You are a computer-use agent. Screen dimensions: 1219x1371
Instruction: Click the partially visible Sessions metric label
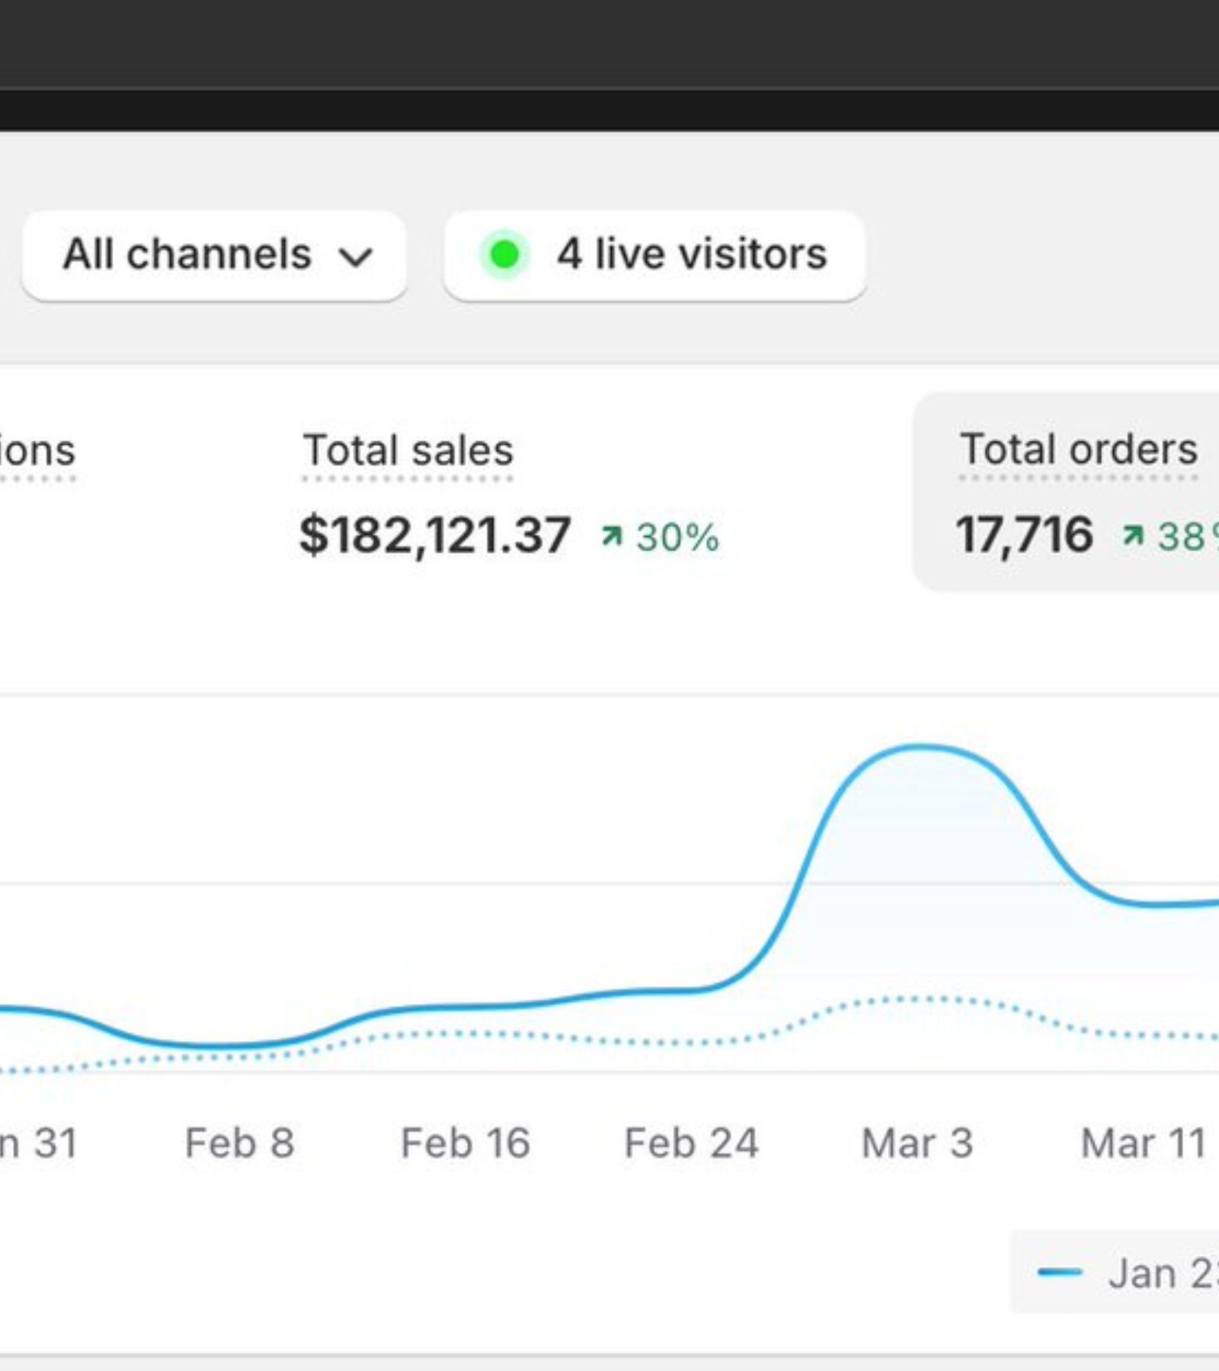coord(37,451)
